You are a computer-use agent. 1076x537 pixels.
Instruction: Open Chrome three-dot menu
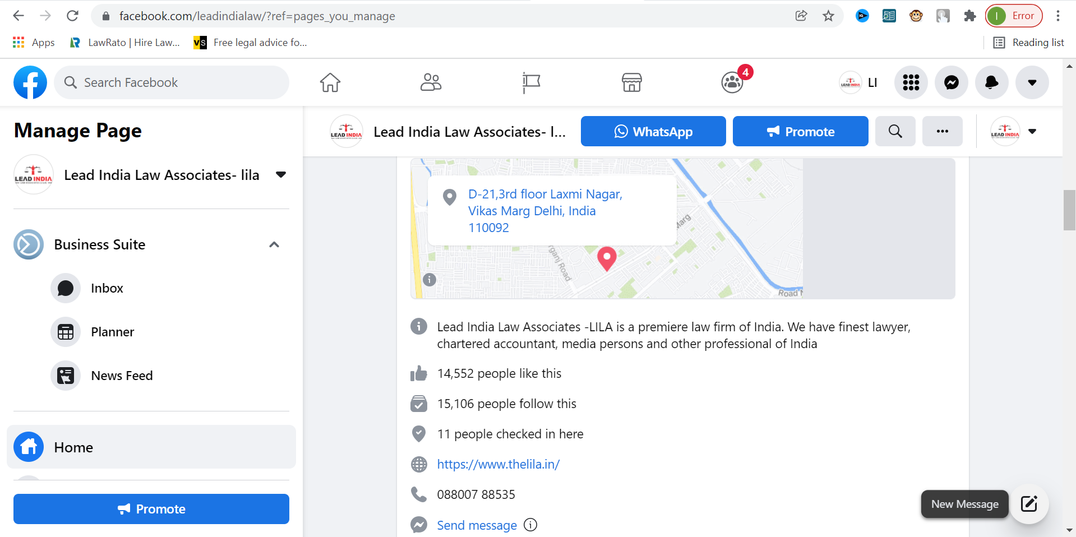(x=1058, y=16)
